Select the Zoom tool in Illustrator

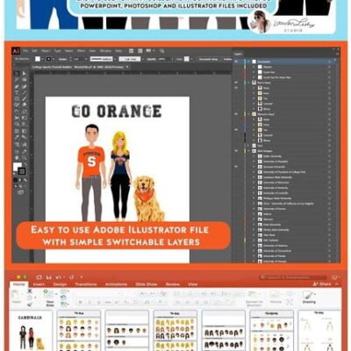(24, 158)
